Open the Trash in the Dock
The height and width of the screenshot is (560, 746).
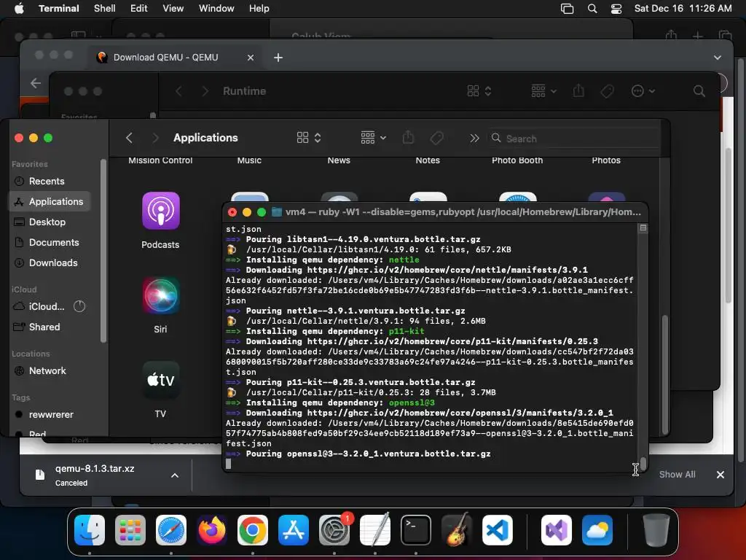coord(656,530)
